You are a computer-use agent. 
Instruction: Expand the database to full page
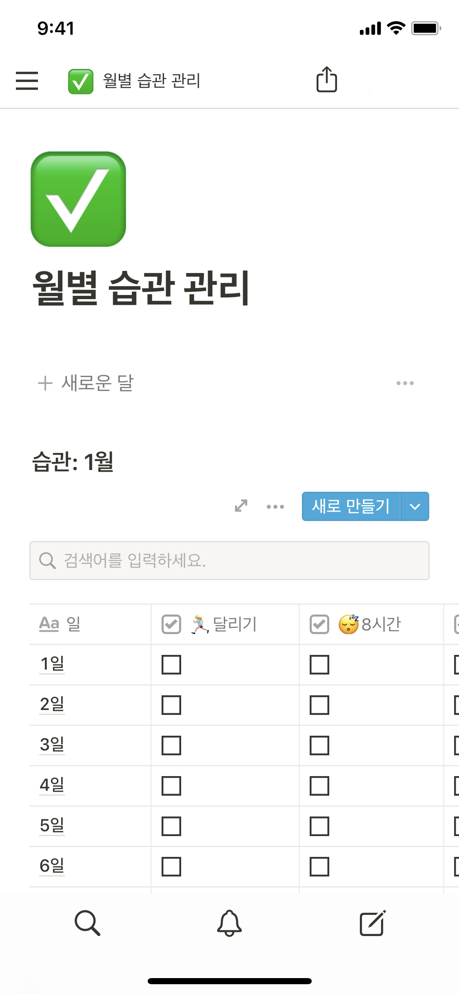tap(241, 506)
